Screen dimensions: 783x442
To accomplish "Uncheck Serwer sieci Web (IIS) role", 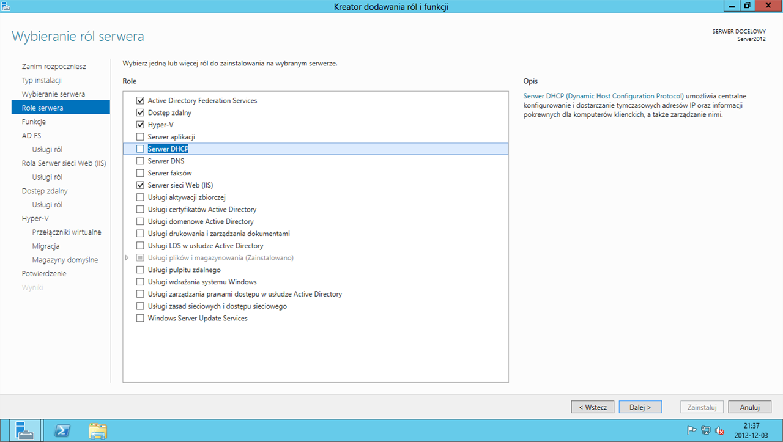I will coord(140,185).
